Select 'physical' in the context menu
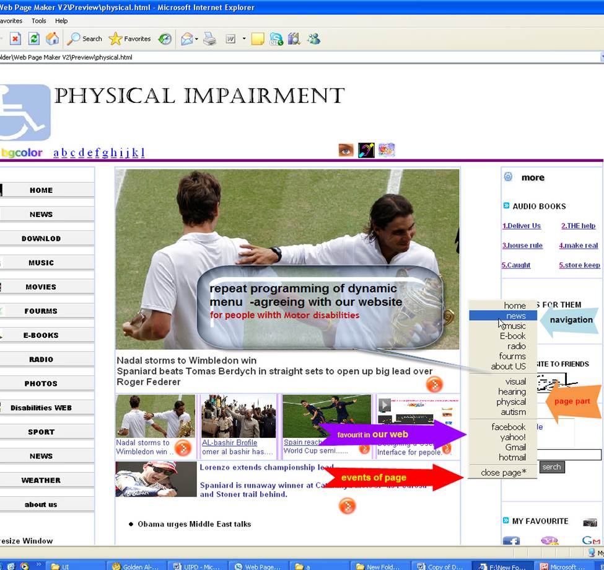 coord(510,402)
